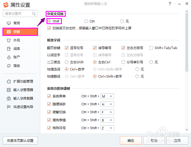Click the user icon beside 账户
This screenshot has width=191, height=147.
[9, 57]
